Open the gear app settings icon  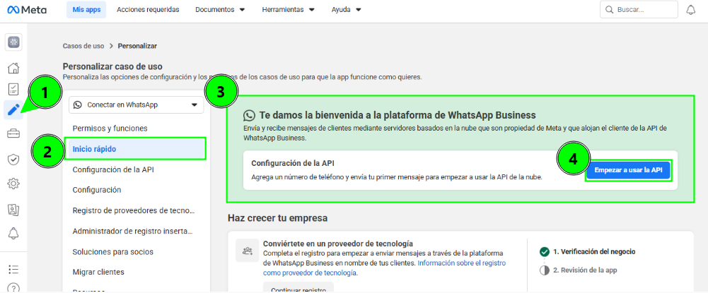click(x=13, y=184)
